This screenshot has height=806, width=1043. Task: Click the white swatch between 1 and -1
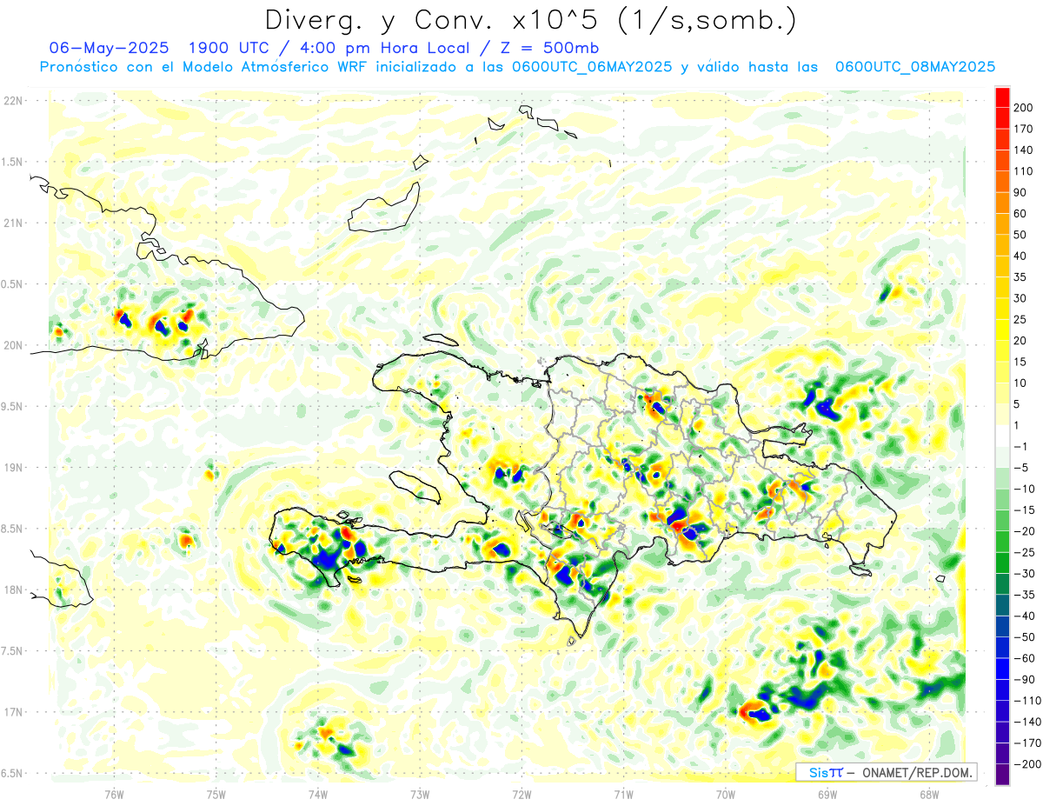point(1002,436)
